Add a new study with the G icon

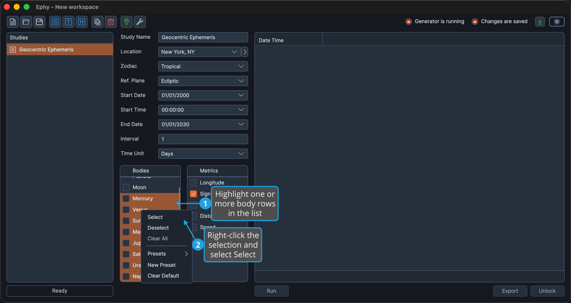tap(55, 22)
